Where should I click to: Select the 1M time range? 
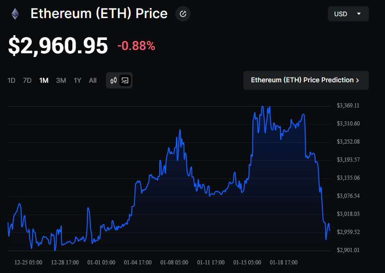(x=44, y=80)
